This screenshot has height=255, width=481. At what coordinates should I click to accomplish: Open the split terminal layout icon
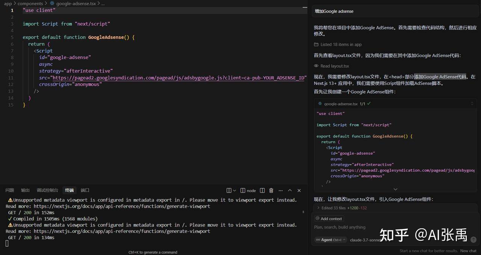pos(229,190)
